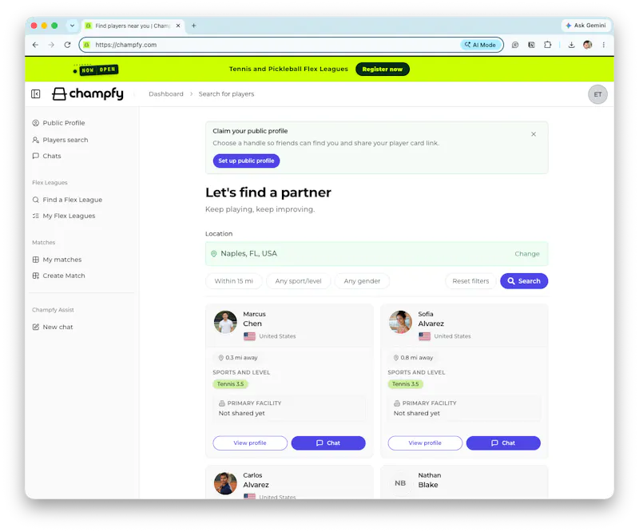Screen dimensions: 639x532
Task: Open browser downloads icon
Action: (x=571, y=45)
